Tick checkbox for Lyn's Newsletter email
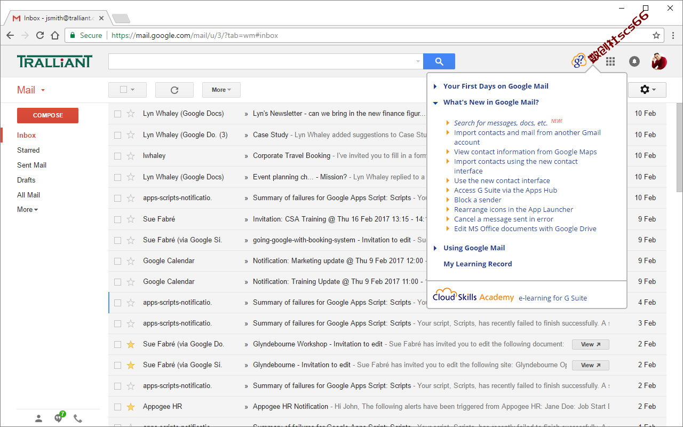This screenshot has height=427, width=683. (117, 114)
